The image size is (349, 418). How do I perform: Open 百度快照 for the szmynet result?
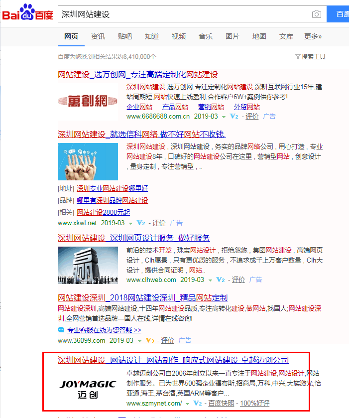pyautogui.click(x=221, y=403)
